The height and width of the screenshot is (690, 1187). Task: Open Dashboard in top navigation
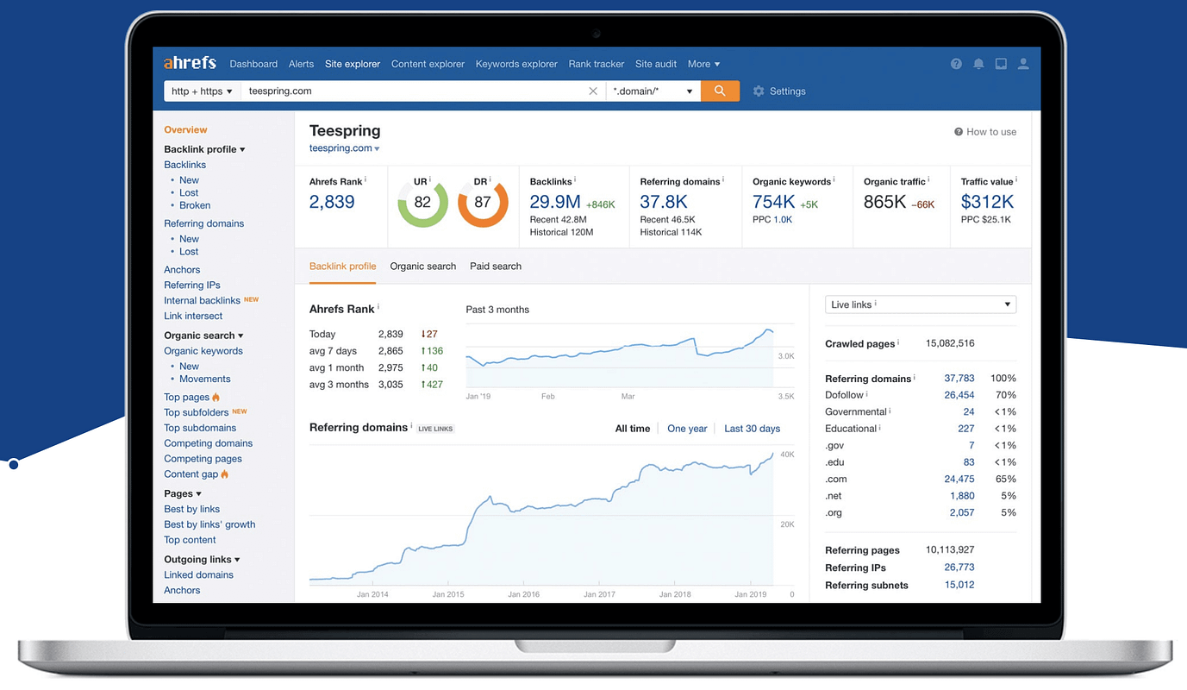coord(253,64)
